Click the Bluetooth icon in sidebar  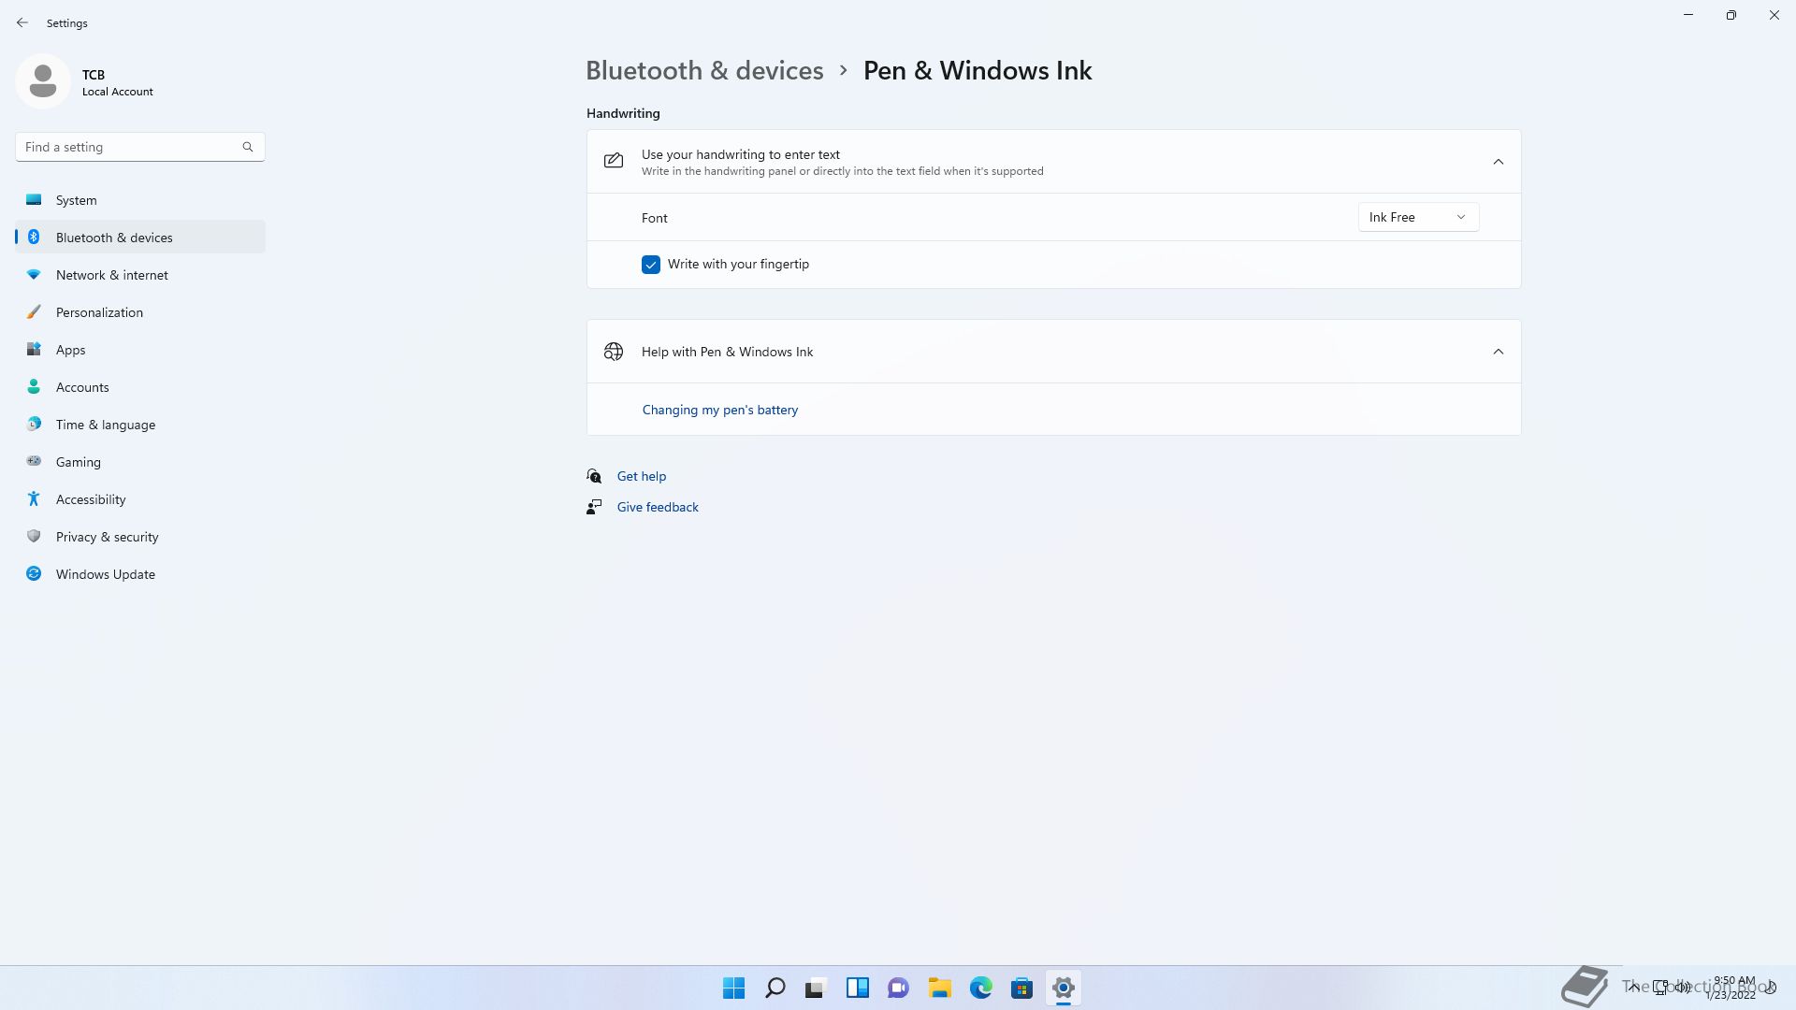(x=34, y=237)
